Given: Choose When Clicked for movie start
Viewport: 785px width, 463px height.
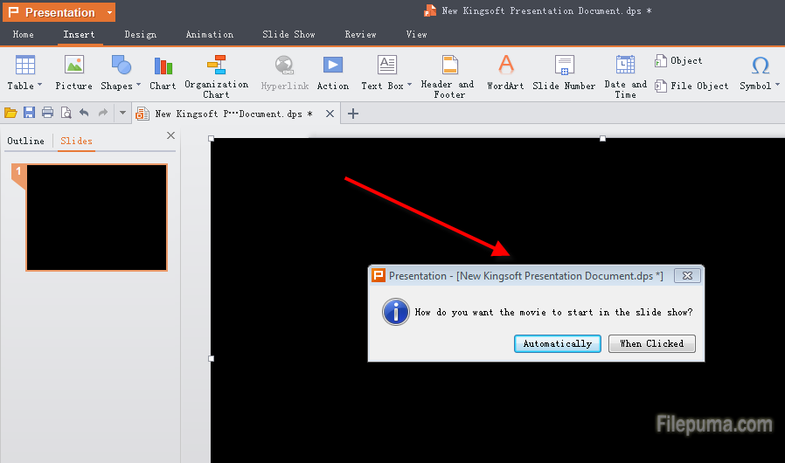Looking at the screenshot, I should (x=651, y=343).
